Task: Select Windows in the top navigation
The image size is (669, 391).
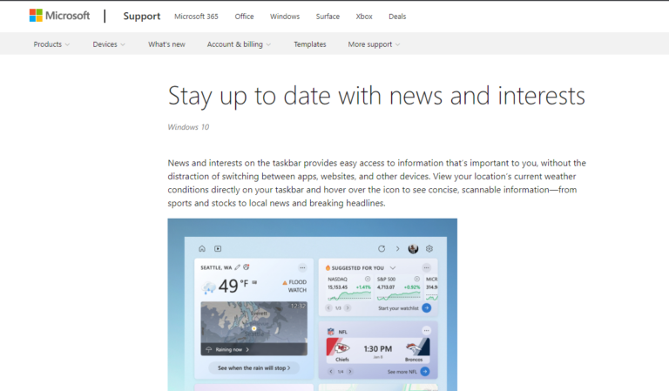Action: 285,17
